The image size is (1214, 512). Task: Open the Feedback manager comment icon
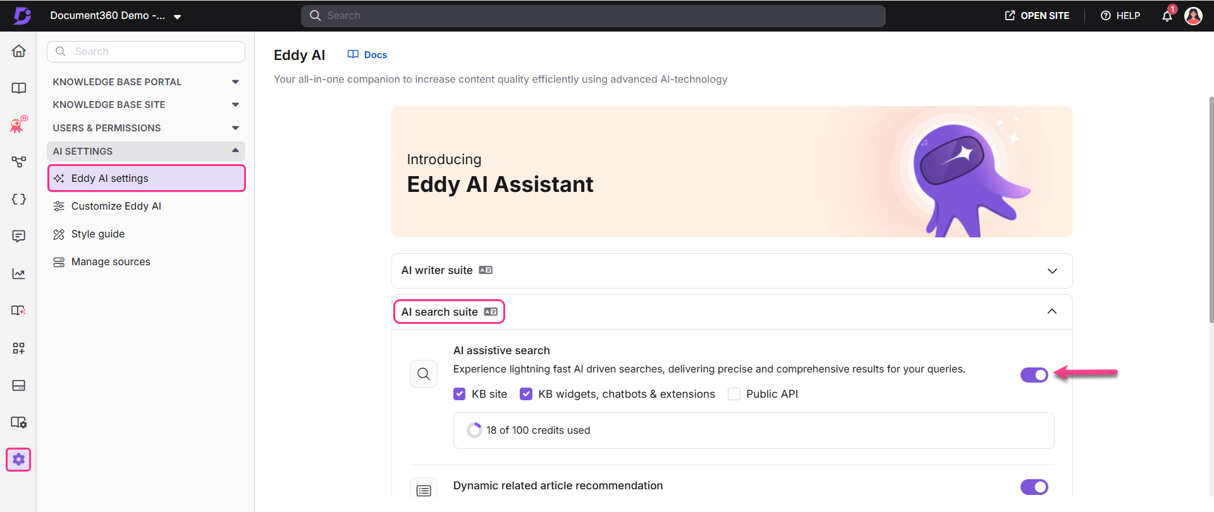pos(19,236)
